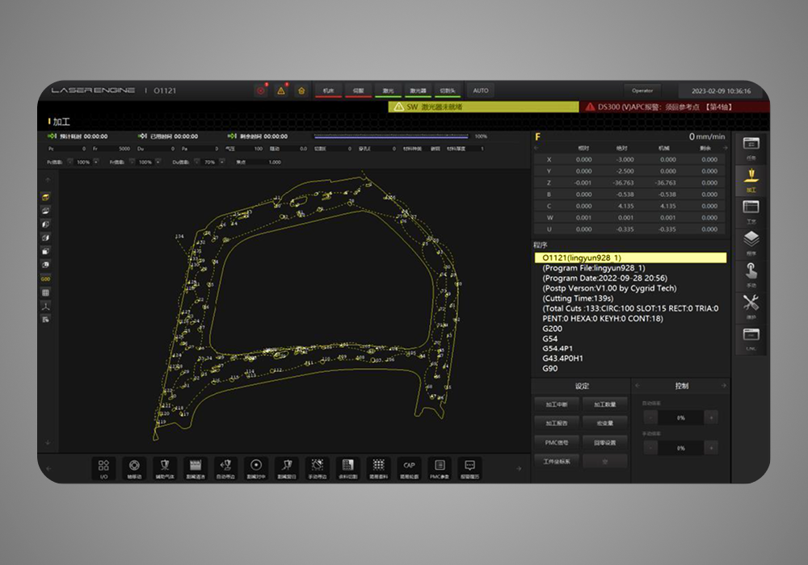Open the manual hand pointer sidebar icon
Image resolution: width=808 pixels, height=565 pixels.
751,275
